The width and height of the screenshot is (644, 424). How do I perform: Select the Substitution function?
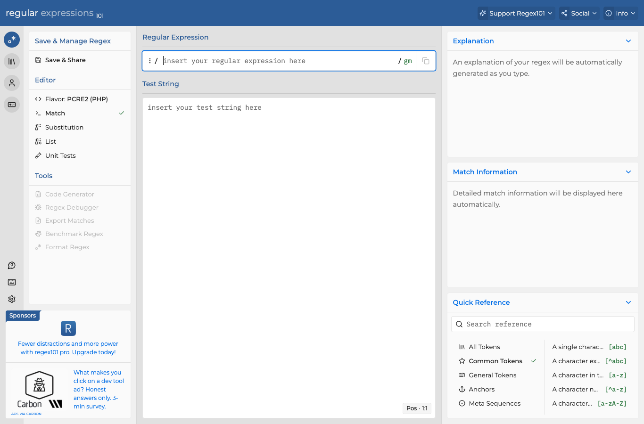click(80, 127)
